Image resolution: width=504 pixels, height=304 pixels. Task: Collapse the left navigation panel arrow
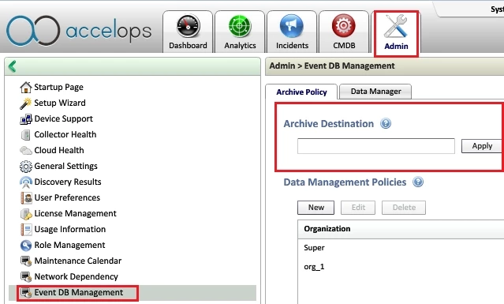pos(12,66)
